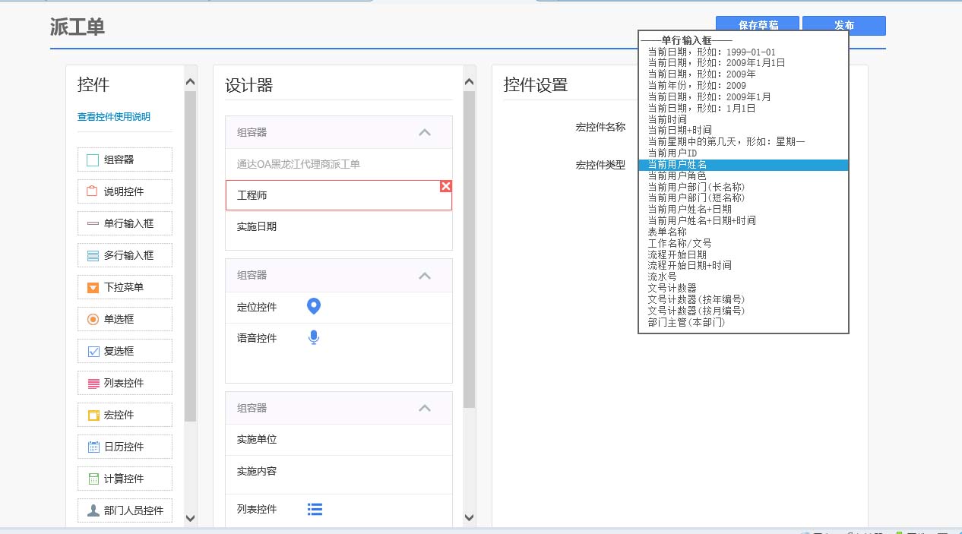Collapse the second 组容器 with 定位控件
The image size is (962, 534).
(425, 276)
